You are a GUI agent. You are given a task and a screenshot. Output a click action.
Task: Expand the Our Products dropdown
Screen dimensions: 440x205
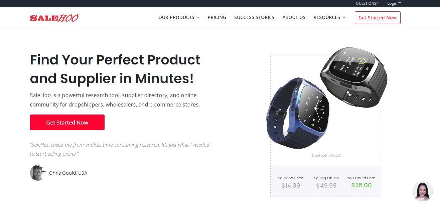coord(179,17)
